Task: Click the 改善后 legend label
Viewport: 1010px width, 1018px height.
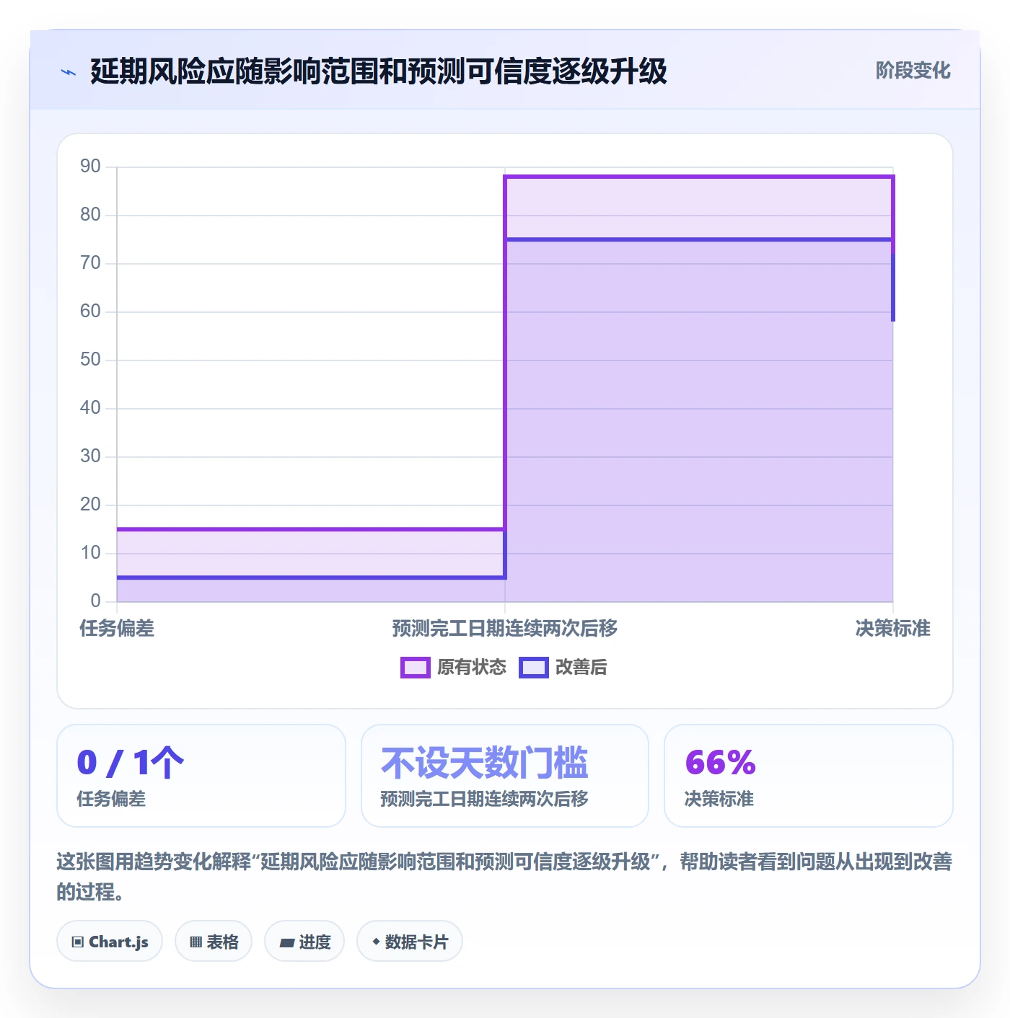Action: [581, 668]
